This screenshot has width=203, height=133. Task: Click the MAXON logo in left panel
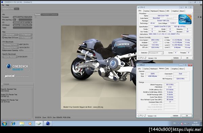(x=9, y=76)
